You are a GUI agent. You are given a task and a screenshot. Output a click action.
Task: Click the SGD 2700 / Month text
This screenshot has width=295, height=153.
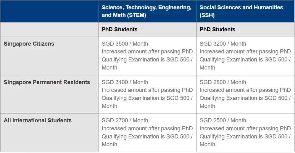(125, 120)
